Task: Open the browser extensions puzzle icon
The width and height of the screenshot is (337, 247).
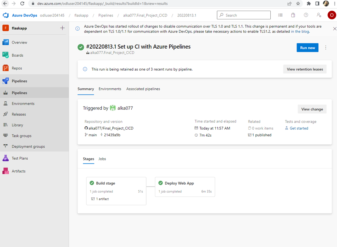Action: pos(309,3)
